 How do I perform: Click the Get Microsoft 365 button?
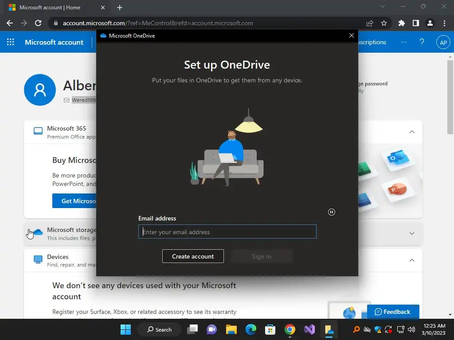(x=74, y=201)
